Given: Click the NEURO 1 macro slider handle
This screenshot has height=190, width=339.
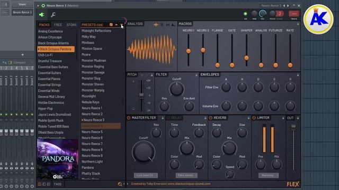Looking at the screenshot, I should (x=189, y=51).
